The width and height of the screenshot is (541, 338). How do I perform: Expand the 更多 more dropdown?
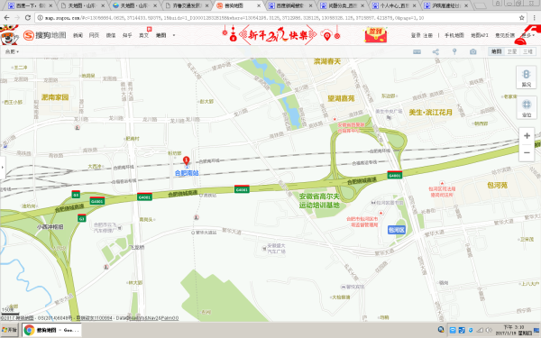pyautogui.click(x=527, y=35)
